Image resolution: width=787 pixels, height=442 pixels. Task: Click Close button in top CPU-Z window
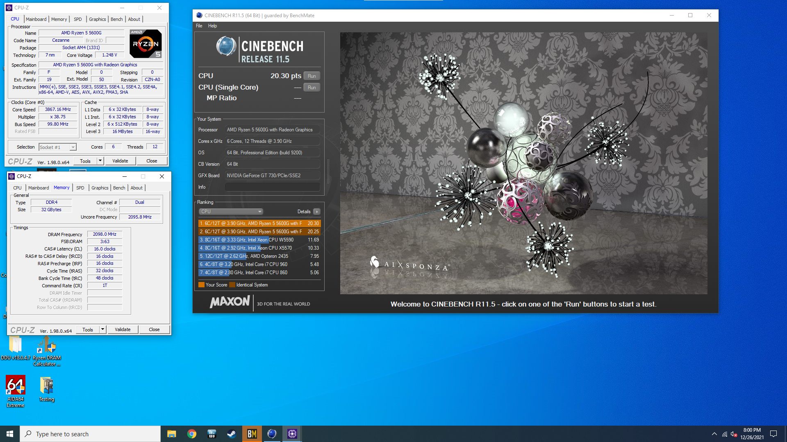pyautogui.click(x=152, y=161)
